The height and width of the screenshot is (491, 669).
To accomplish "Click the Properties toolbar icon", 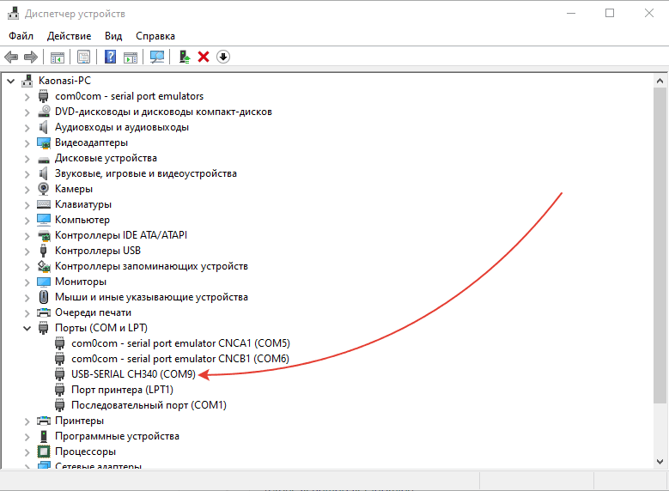I will 83,57.
